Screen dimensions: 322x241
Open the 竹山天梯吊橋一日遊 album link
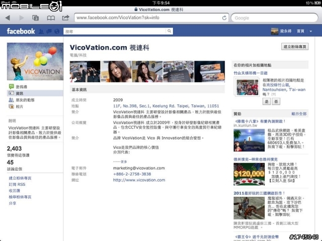click(251, 73)
